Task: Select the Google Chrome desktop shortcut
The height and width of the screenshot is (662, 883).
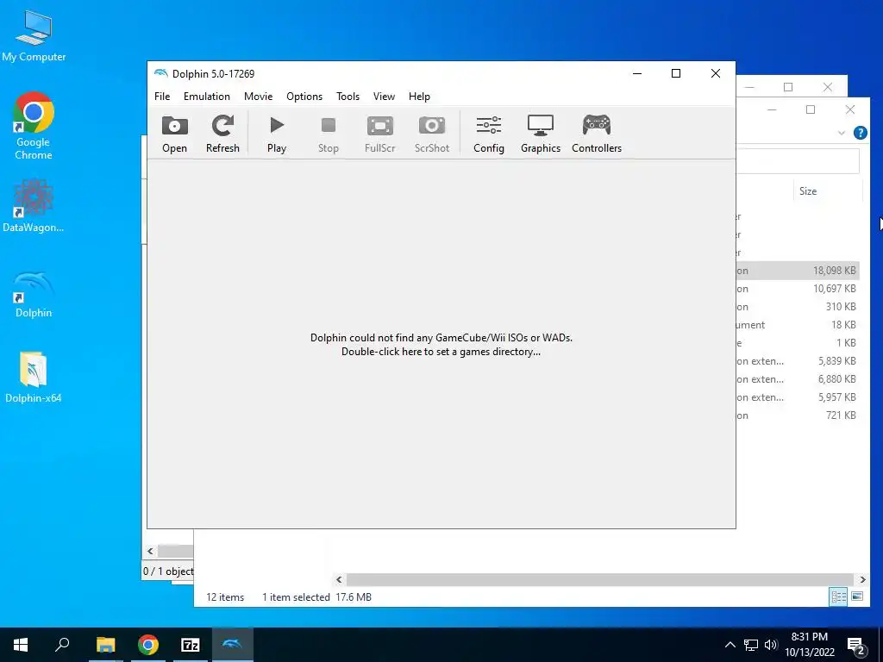Action: click(x=34, y=126)
